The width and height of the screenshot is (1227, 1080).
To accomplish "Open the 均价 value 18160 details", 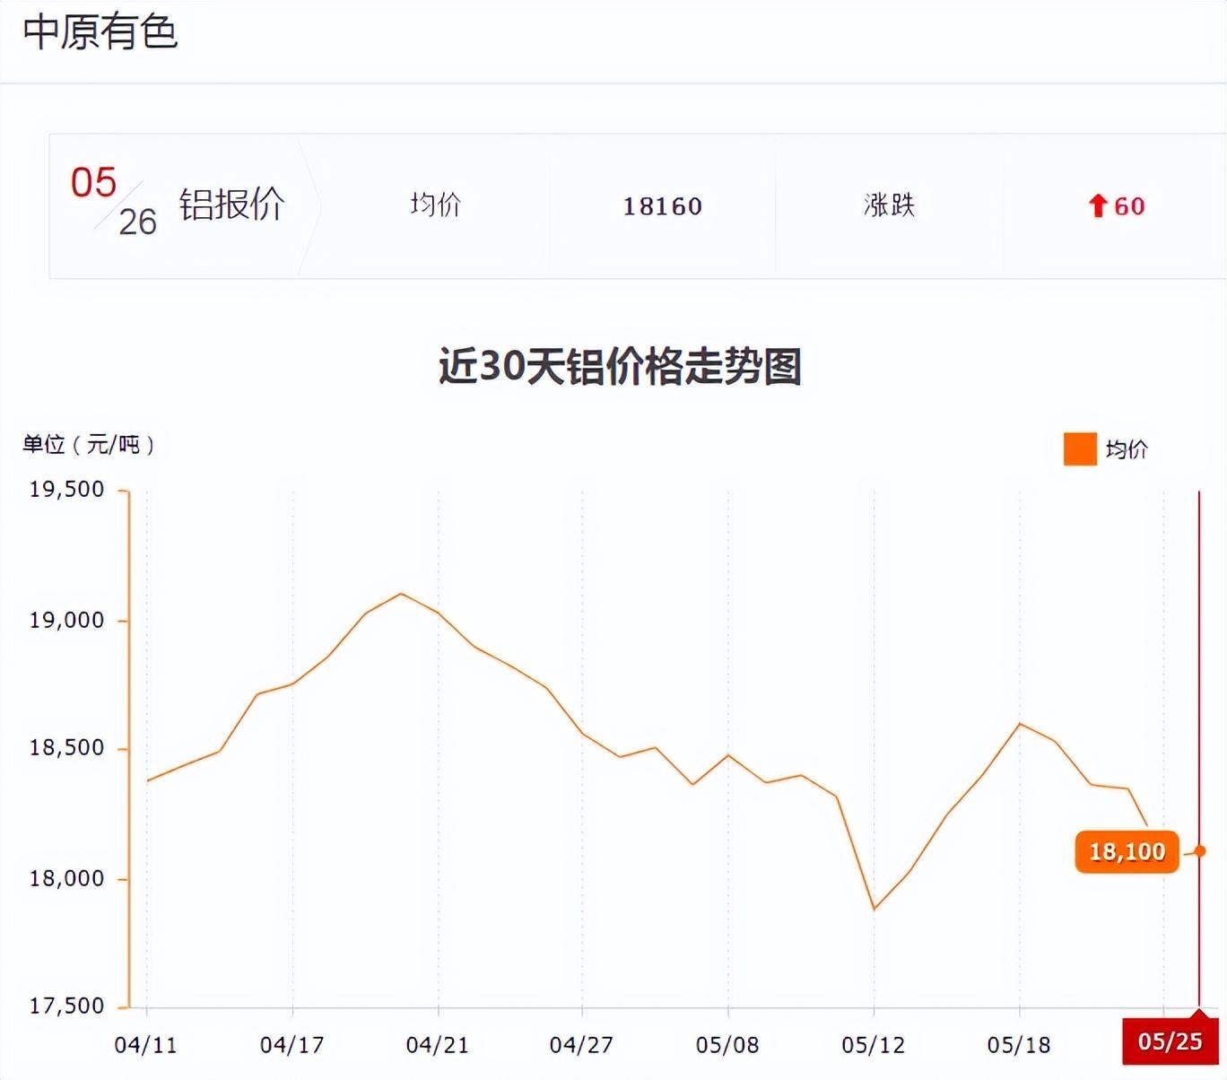I will tap(663, 206).
